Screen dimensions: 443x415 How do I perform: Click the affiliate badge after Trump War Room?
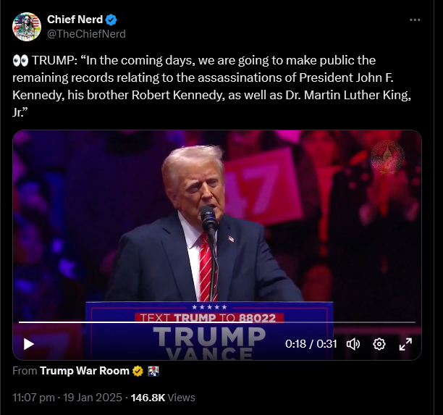click(x=153, y=371)
